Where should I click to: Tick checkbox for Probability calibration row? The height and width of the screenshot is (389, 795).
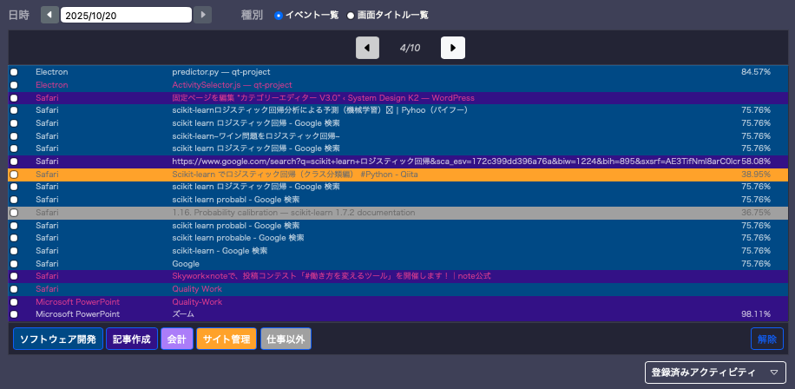[x=14, y=213]
